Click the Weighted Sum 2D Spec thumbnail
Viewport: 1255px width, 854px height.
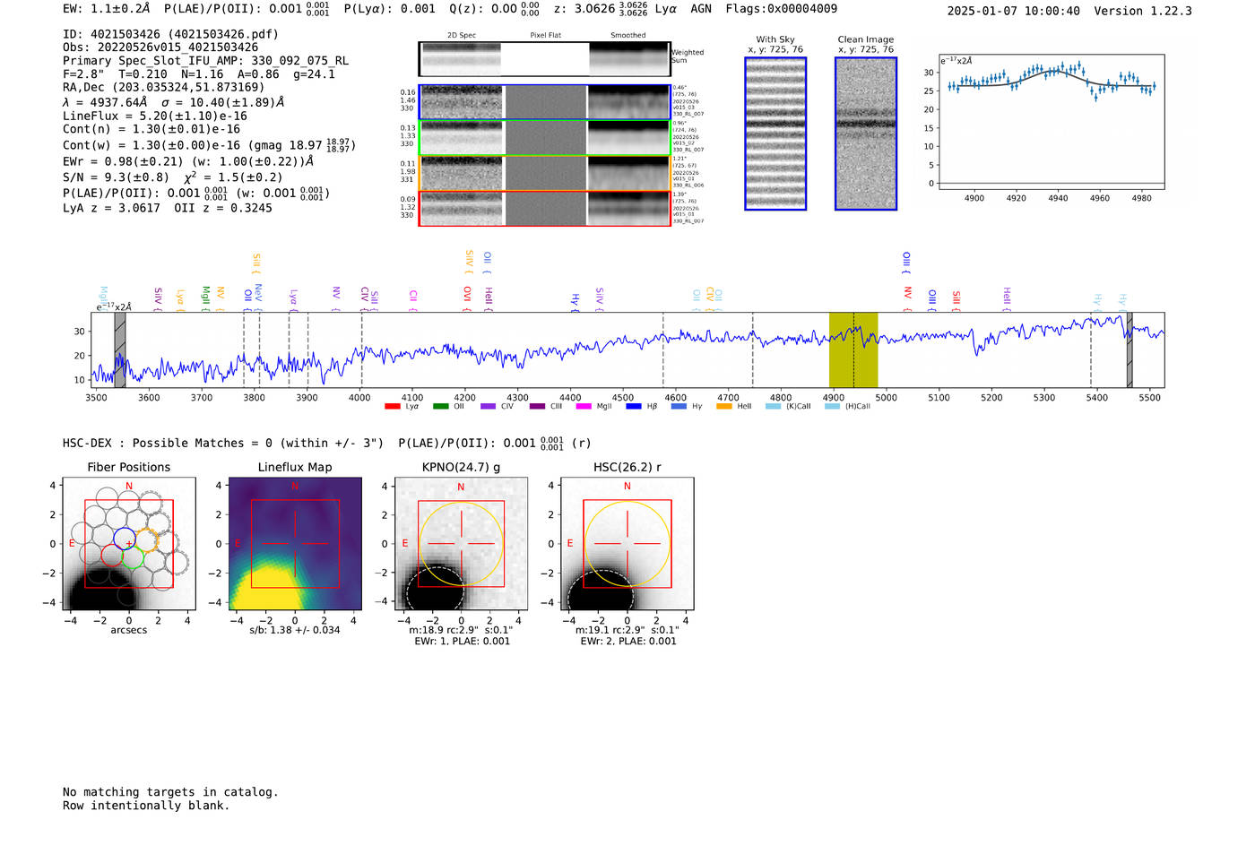[x=460, y=59]
